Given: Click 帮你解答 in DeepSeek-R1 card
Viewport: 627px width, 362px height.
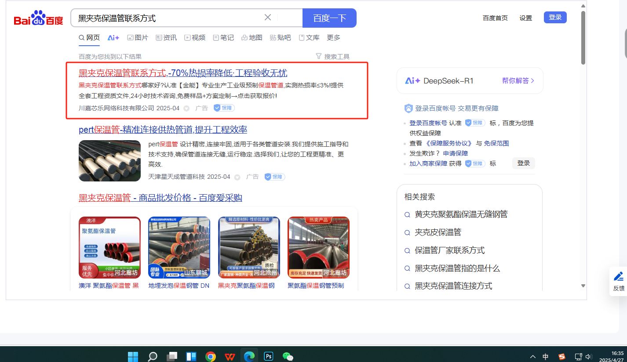Looking at the screenshot, I should pyautogui.click(x=518, y=81).
